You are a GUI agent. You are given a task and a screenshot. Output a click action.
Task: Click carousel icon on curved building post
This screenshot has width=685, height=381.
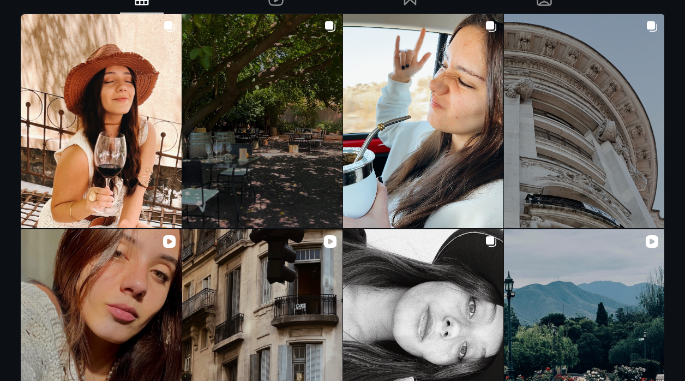pyautogui.click(x=652, y=26)
